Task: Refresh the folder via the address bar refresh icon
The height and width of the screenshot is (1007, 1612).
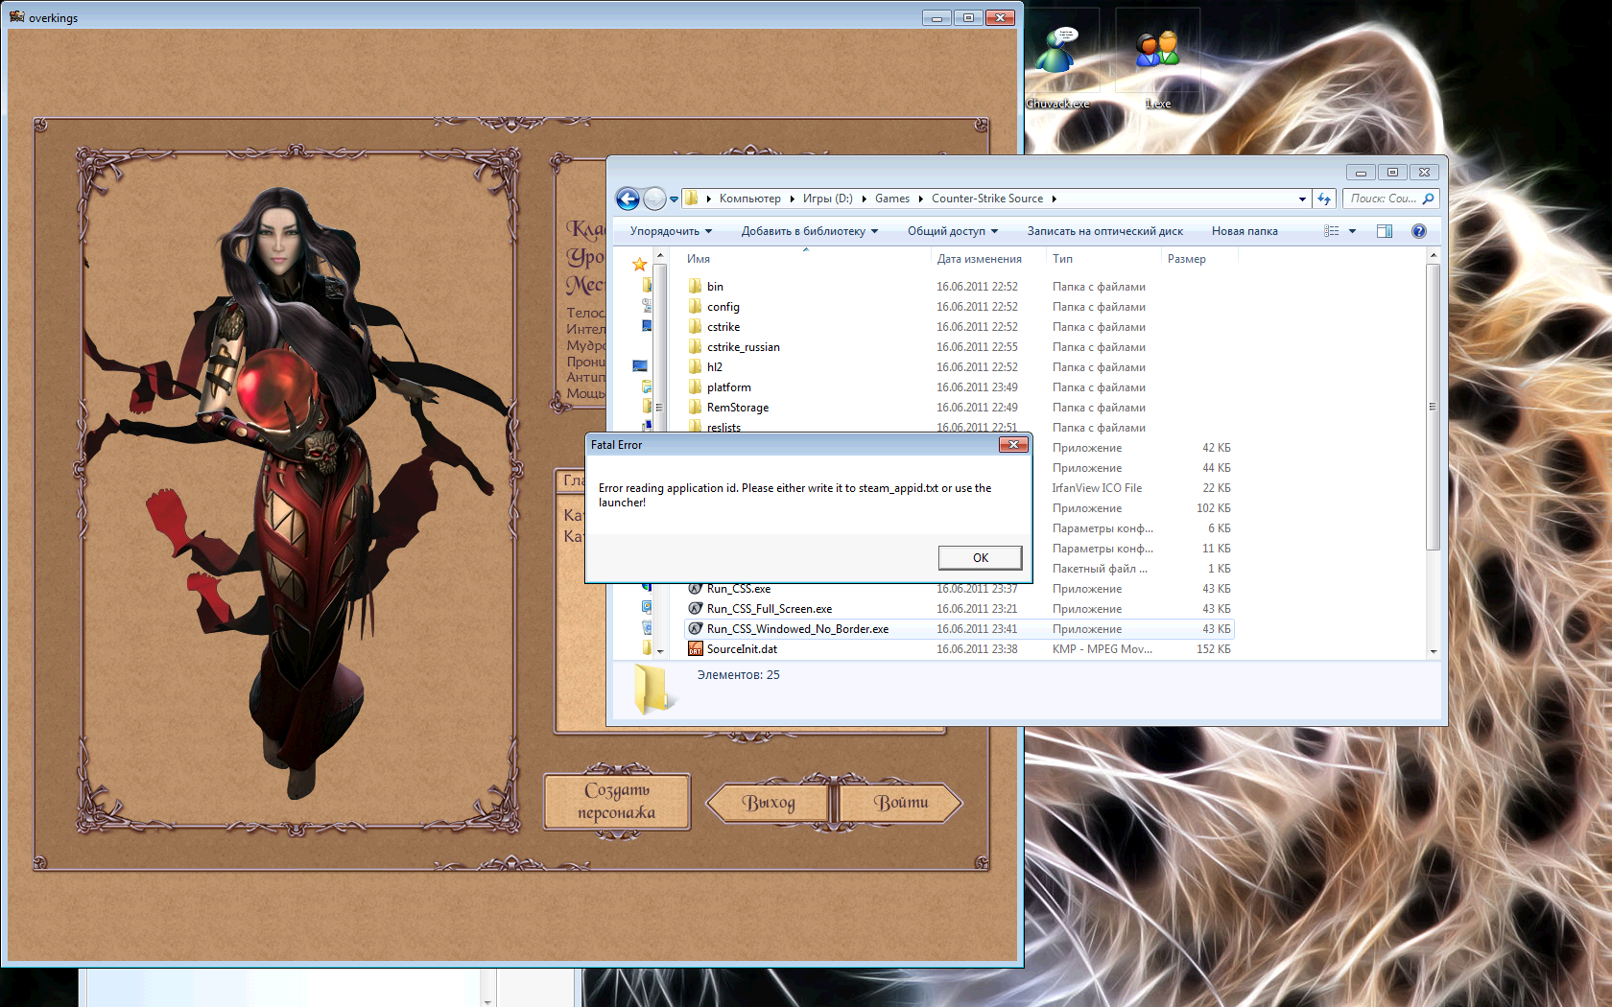Action: (x=1324, y=199)
